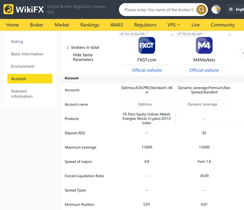The image size is (244, 210).
Task: Expand the Optimus account name dropdown
Action: point(147,104)
